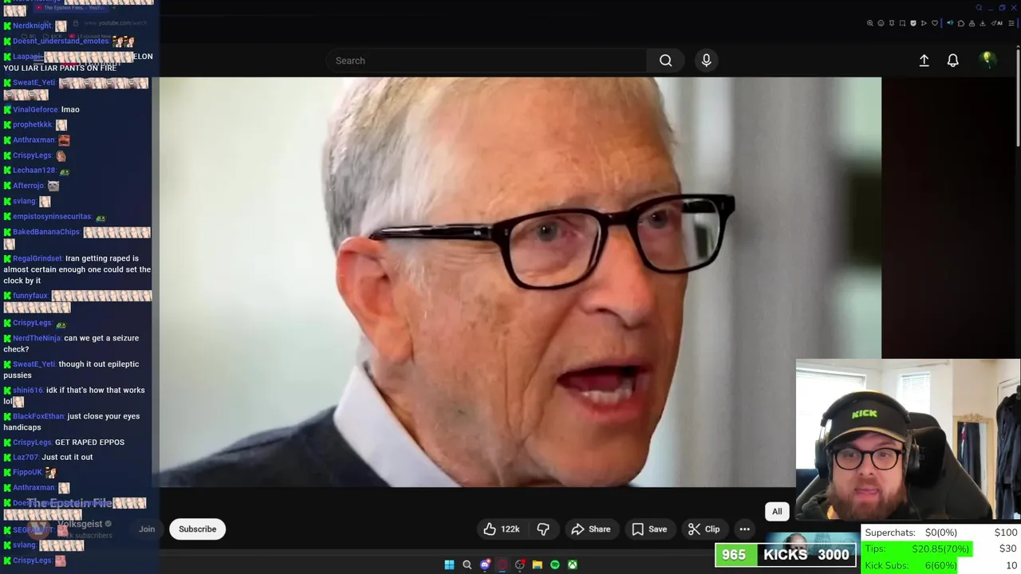Open the shield privacy protection icon
1021x574 pixels.
tap(913, 23)
